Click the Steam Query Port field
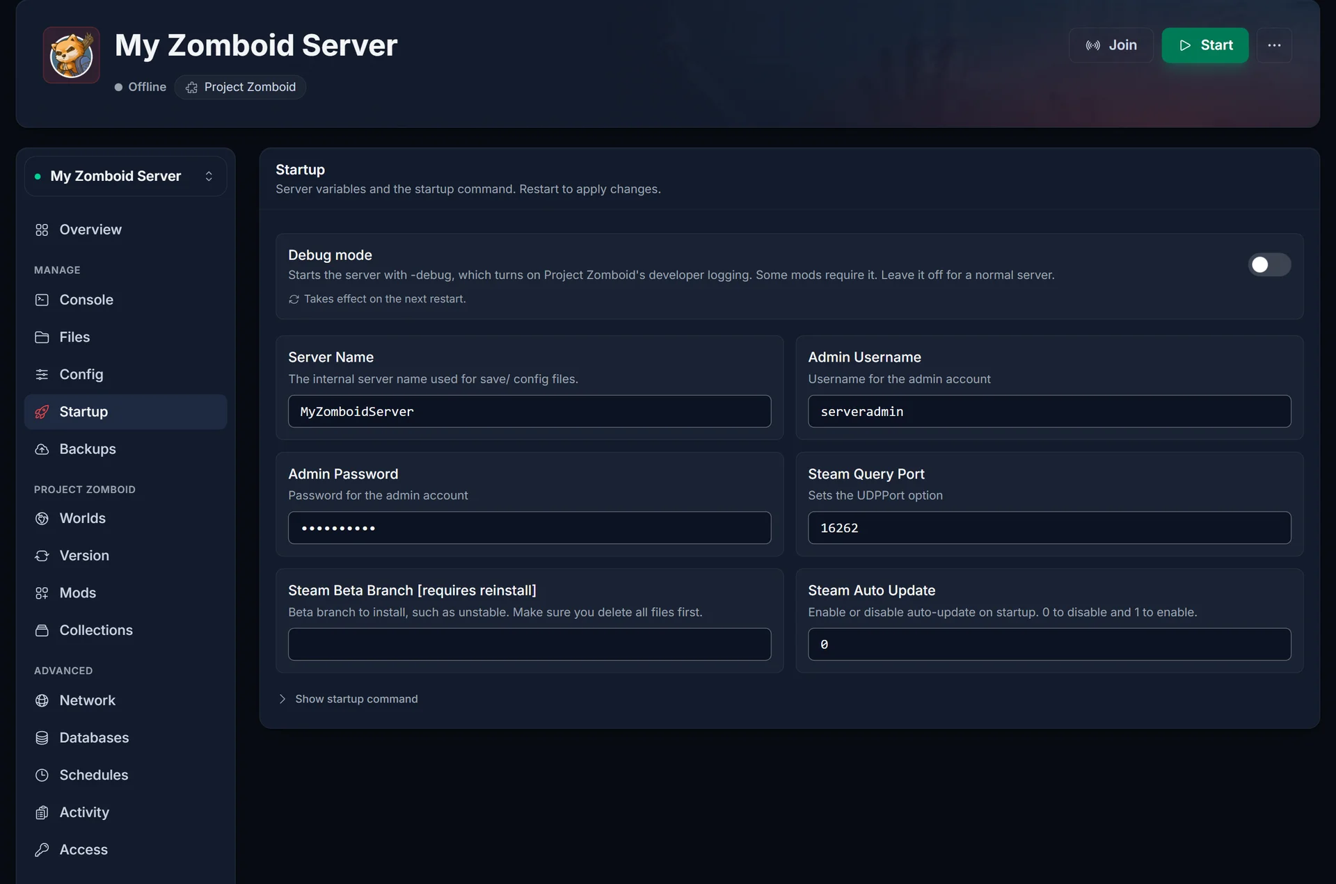Screen dimensions: 1336x884 tap(1049, 528)
